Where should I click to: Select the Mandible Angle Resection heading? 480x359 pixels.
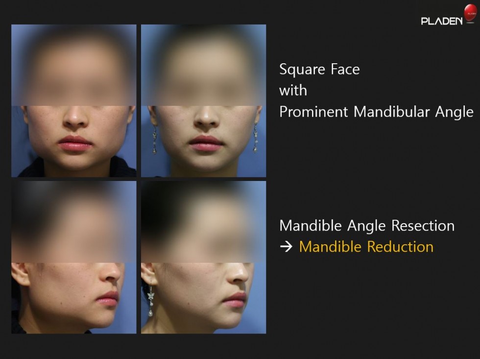coord(367,226)
